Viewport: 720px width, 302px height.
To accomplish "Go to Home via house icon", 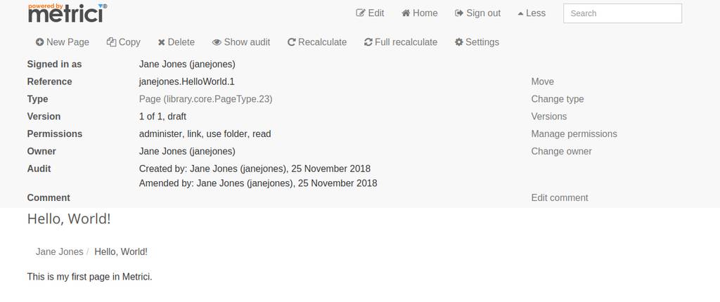I will pyautogui.click(x=406, y=13).
